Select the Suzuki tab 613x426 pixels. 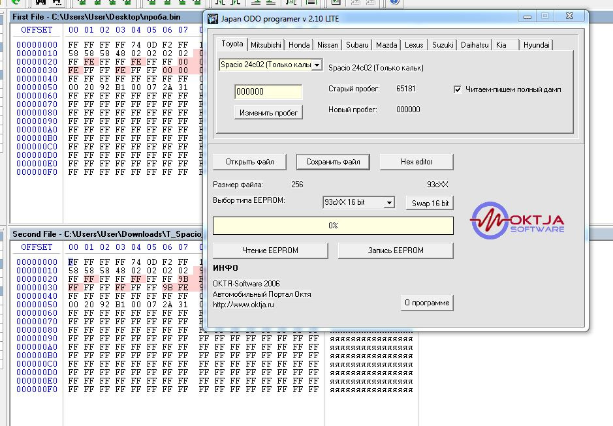443,45
